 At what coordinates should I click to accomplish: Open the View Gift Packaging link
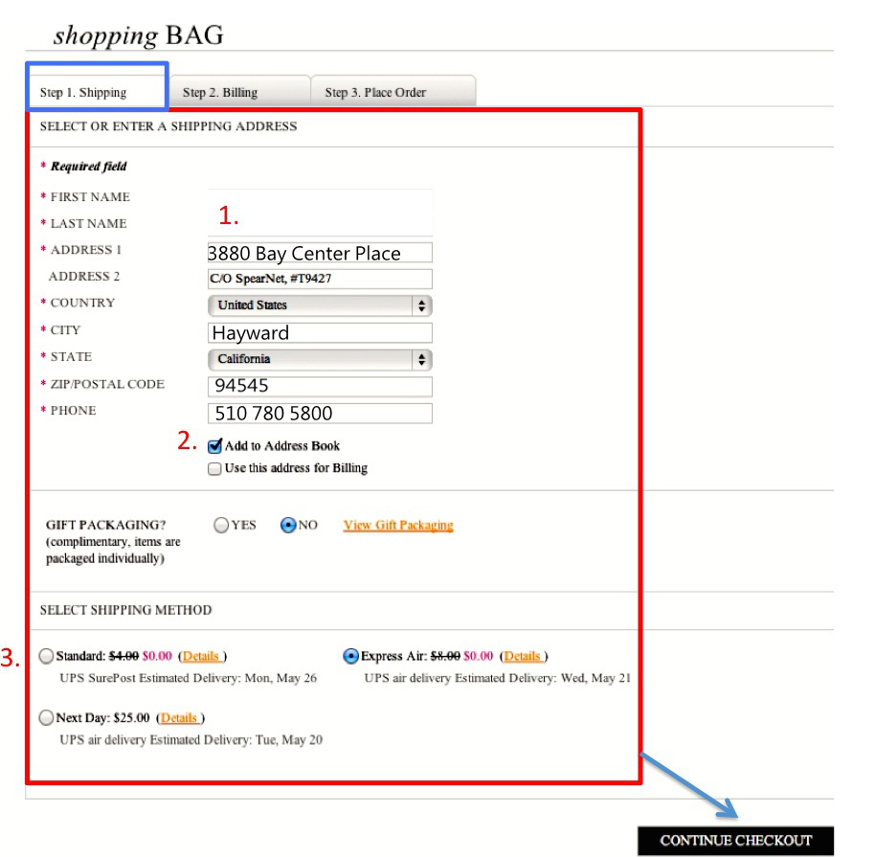point(398,525)
